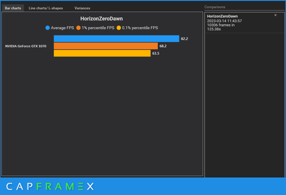The width and height of the screenshot is (286, 195).
Task: Switch to the Bar charts tab
Action: tap(13, 8)
